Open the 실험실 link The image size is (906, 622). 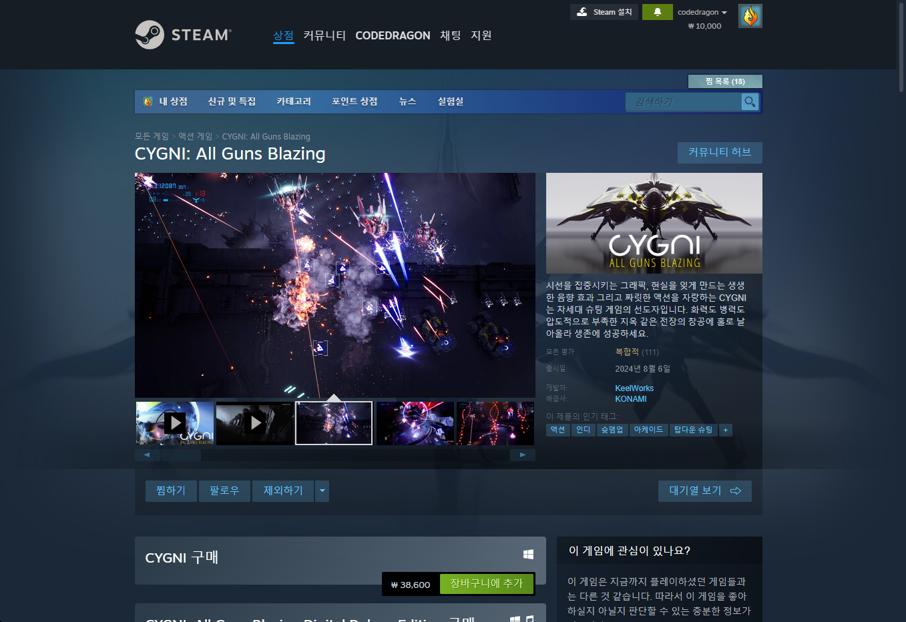point(451,101)
